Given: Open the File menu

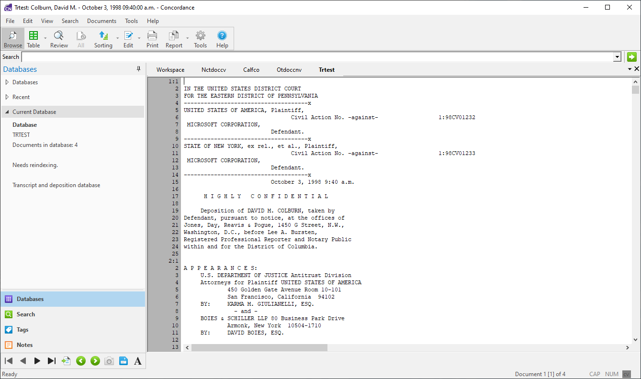Looking at the screenshot, I should pos(10,21).
